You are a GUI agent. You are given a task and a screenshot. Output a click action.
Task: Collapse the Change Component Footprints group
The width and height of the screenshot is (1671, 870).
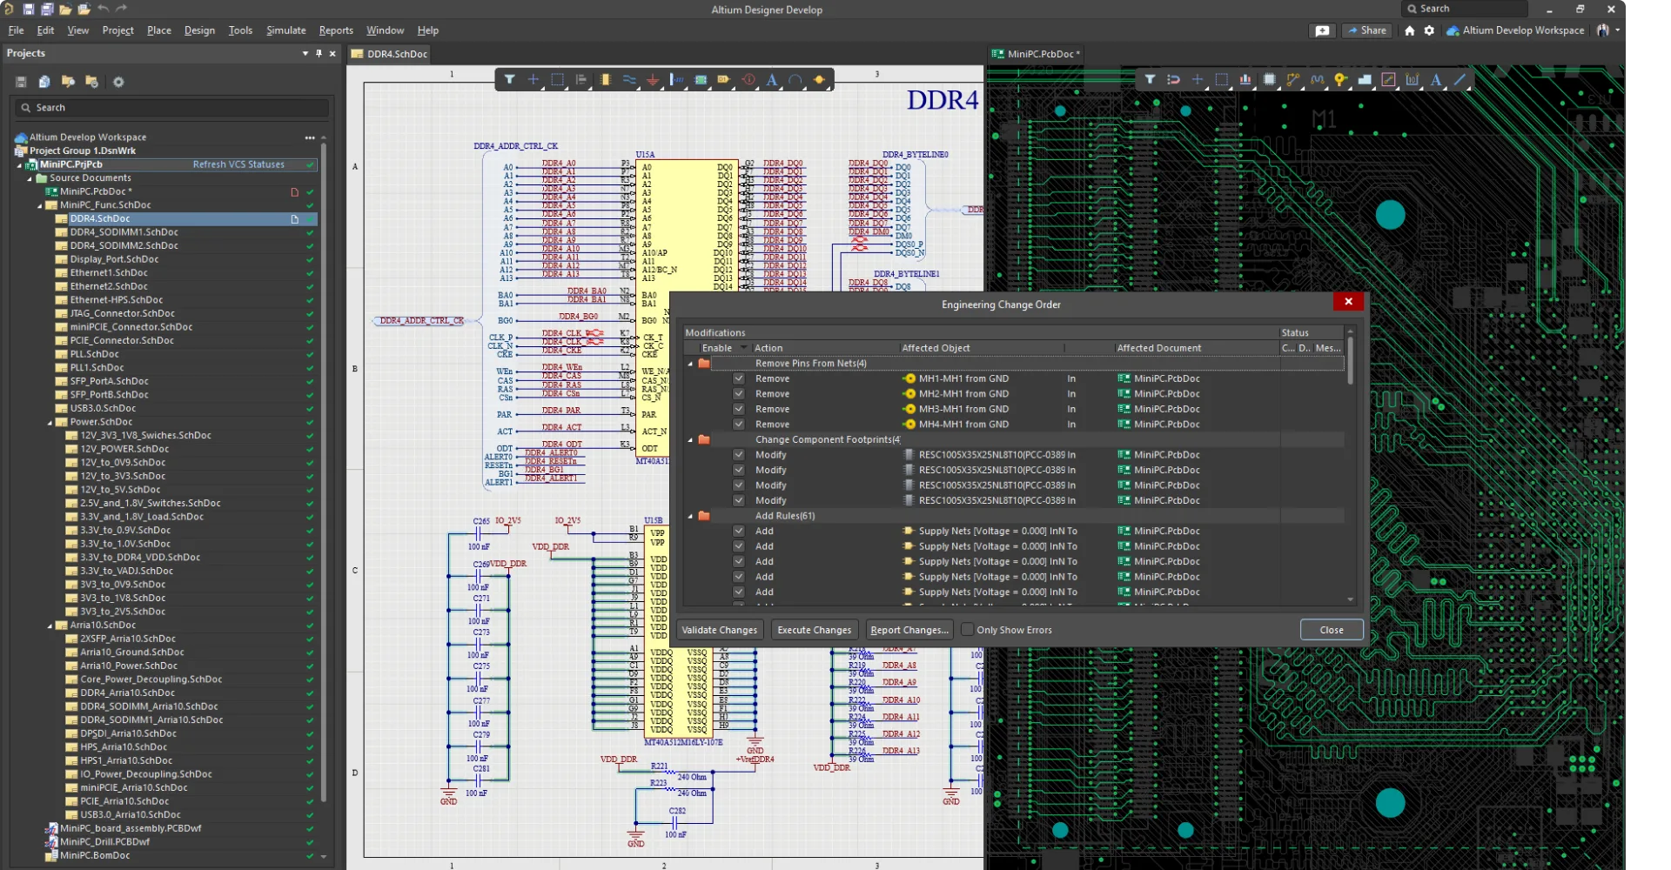click(691, 440)
